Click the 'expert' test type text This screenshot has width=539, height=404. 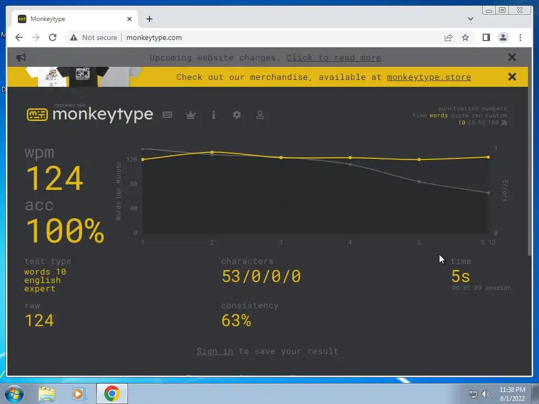click(x=40, y=289)
